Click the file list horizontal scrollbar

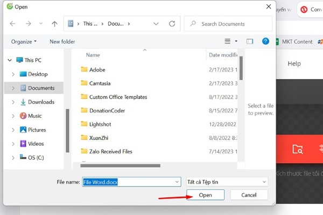(120, 166)
